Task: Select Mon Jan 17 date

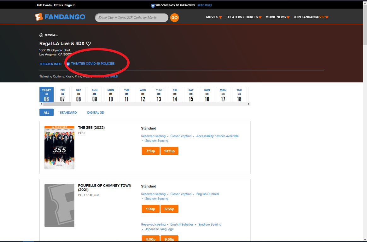Action: pyautogui.click(x=223, y=95)
